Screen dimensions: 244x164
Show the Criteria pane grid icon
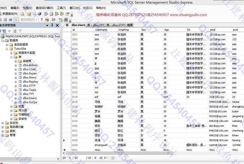pos(5,20)
